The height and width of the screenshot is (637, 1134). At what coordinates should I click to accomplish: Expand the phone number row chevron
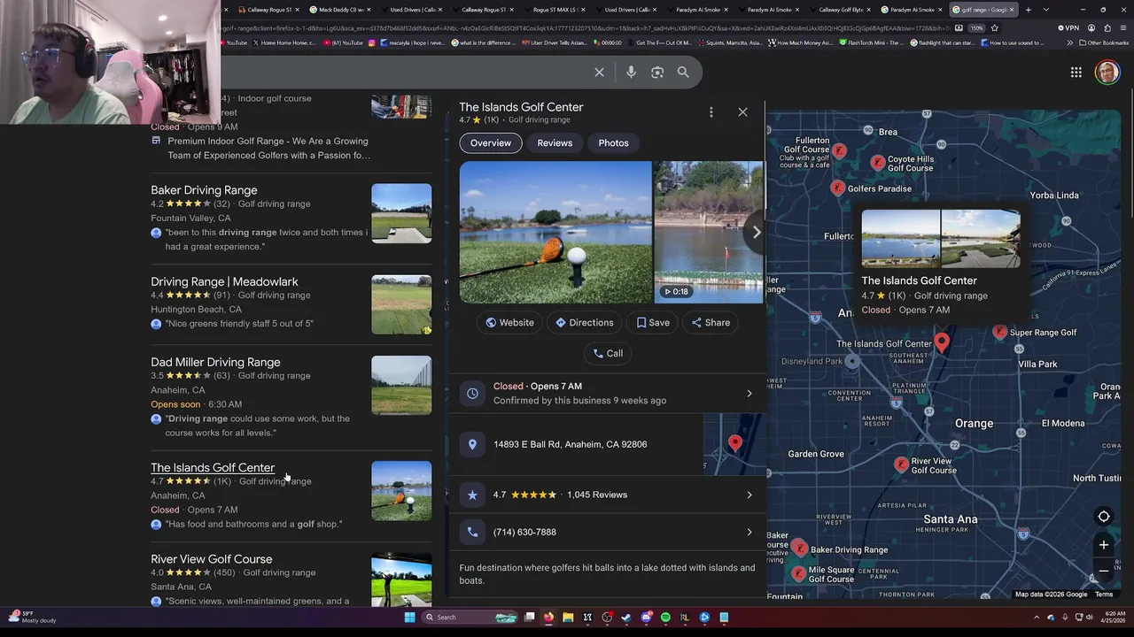pyautogui.click(x=750, y=532)
